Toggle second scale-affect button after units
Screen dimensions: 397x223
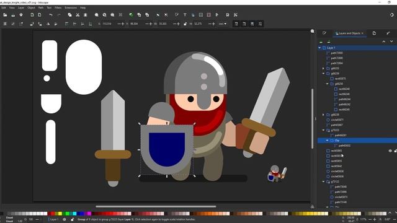click(244, 24)
